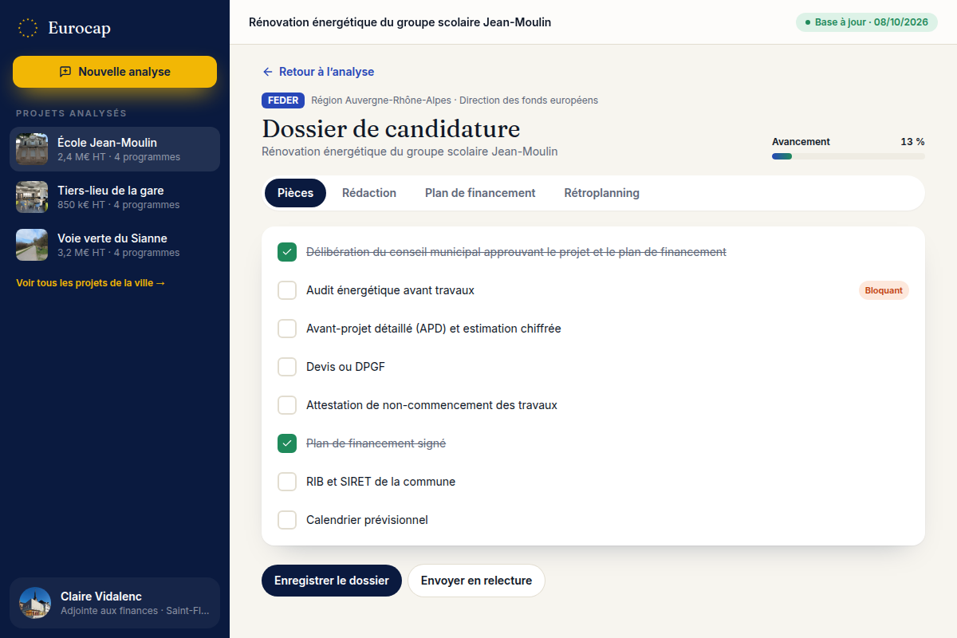Open the Plan de financement tab

pyautogui.click(x=480, y=193)
